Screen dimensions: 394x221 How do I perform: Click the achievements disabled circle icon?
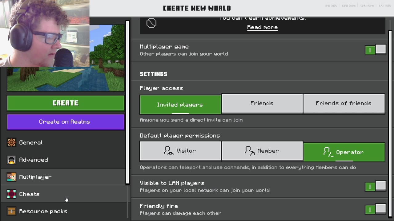point(151,23)
